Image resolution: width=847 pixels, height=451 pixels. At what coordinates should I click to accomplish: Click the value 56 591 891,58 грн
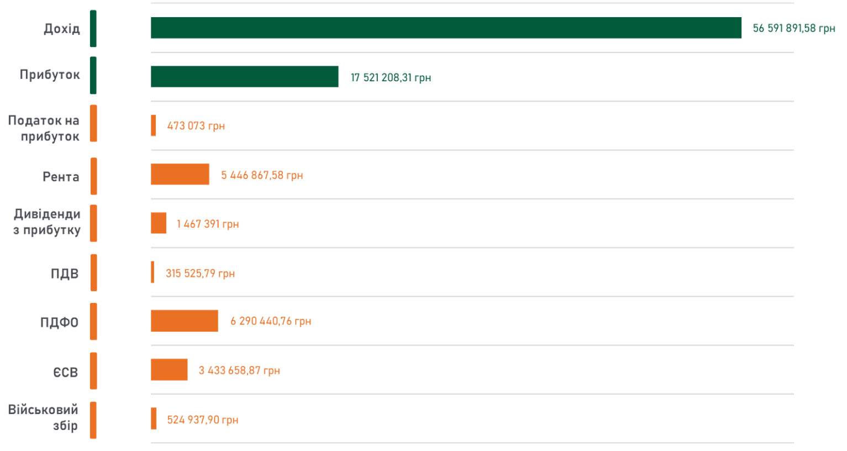click(x=793, y=28)
